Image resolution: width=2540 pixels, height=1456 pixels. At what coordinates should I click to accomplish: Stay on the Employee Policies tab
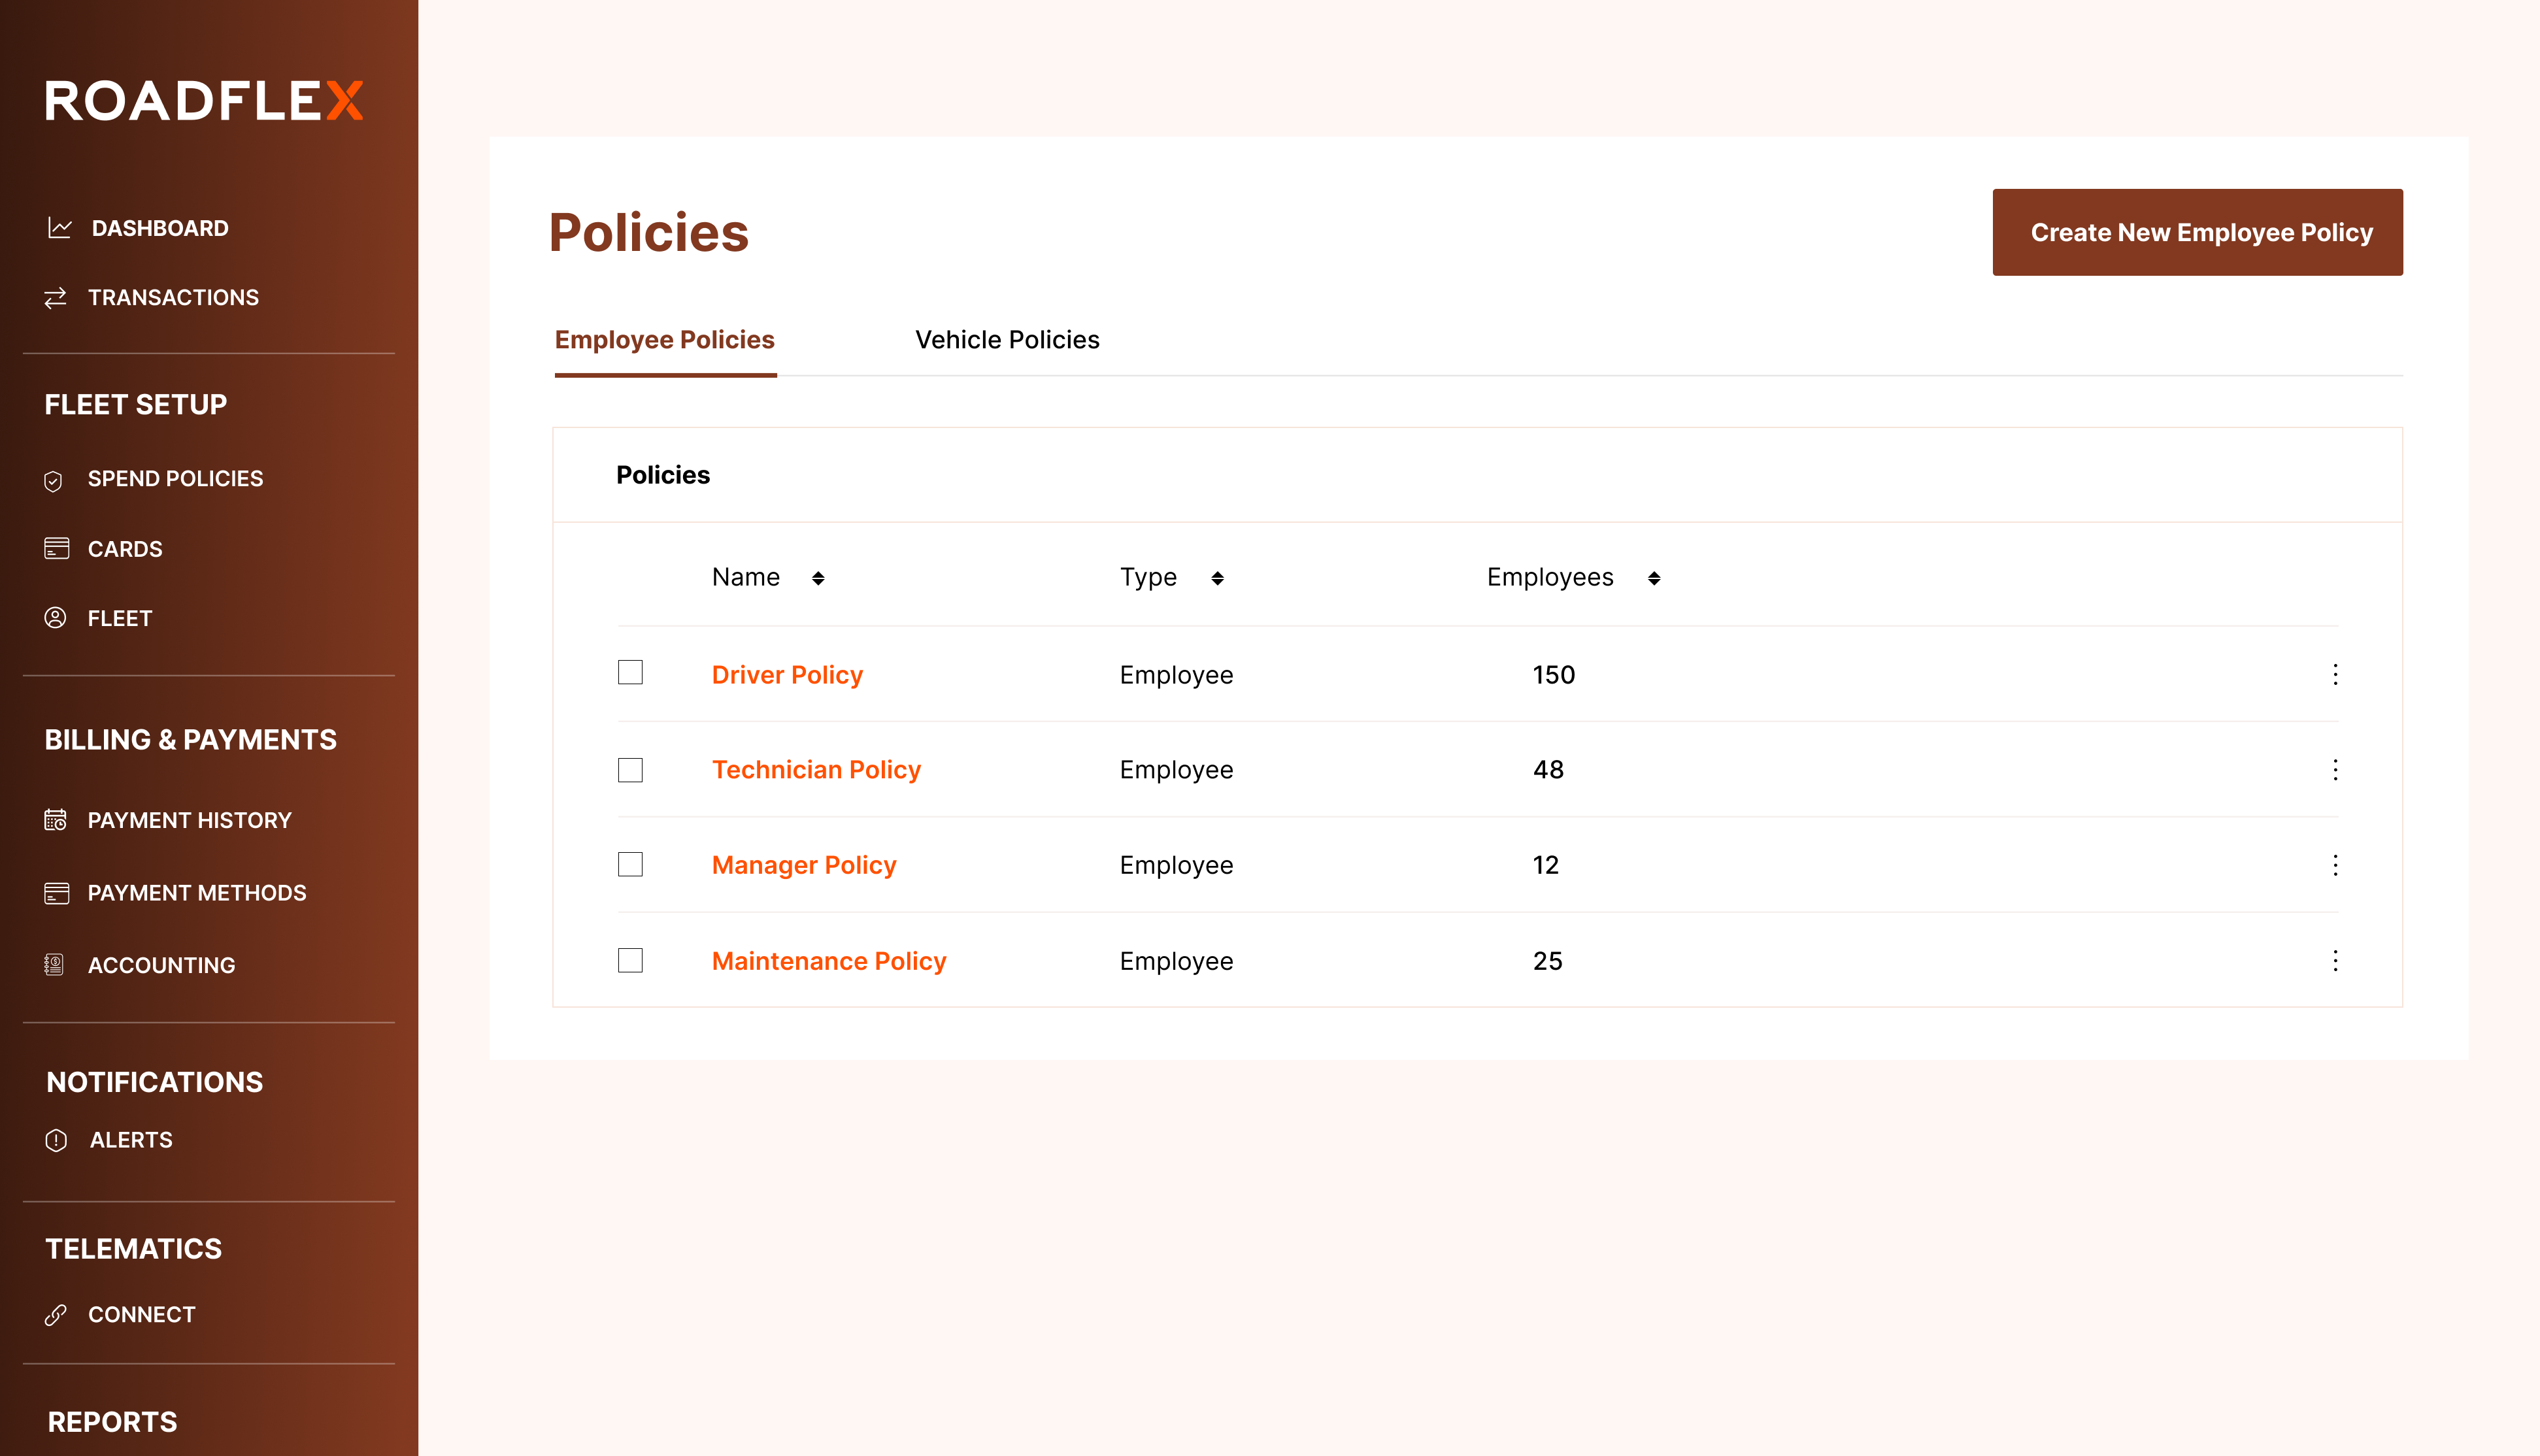click(665, 340)
